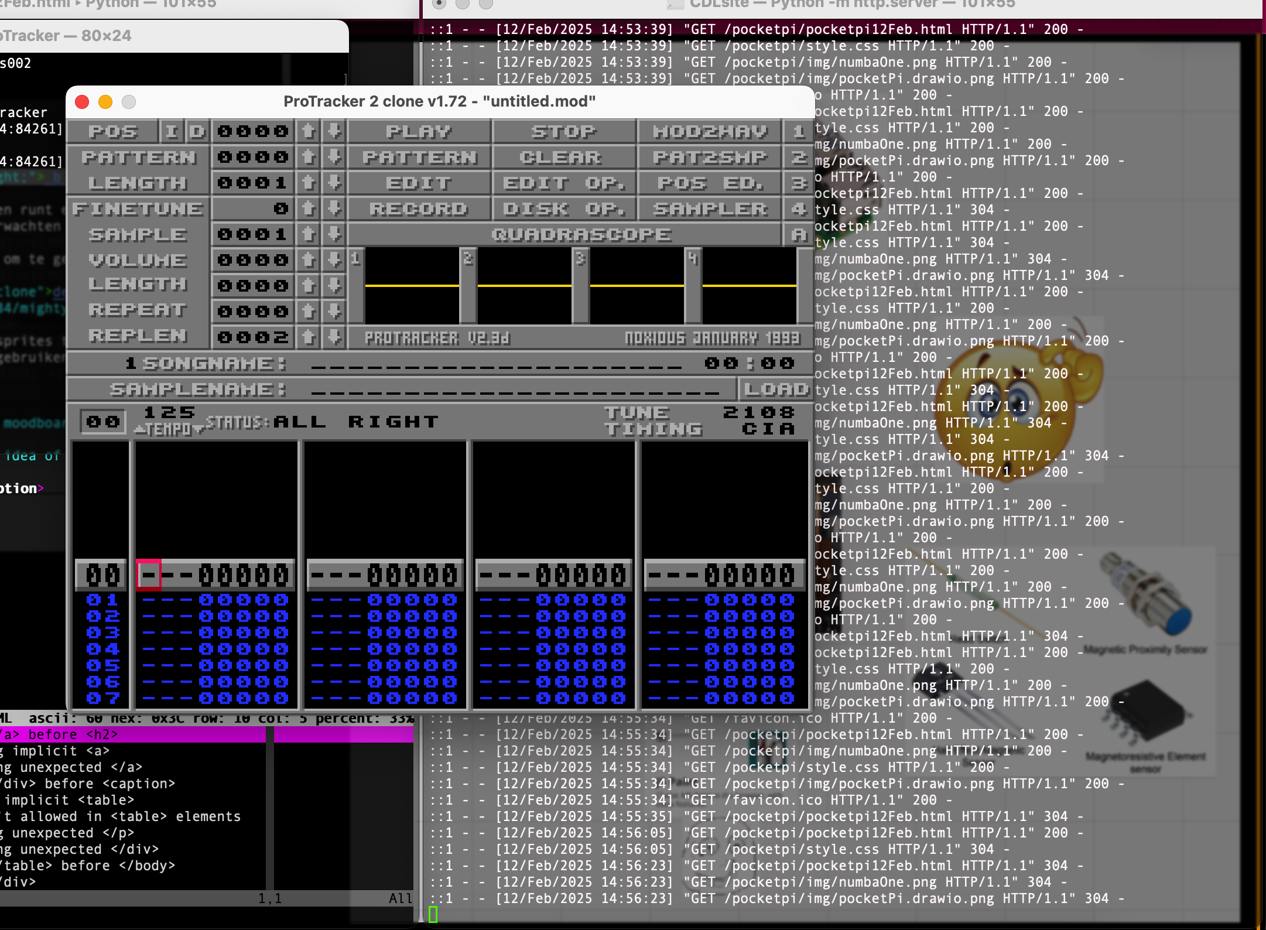This screenshot has width=1266, height=930.
Task: Click REPLEN row down arrow
Action: click(x=334, y=336)
